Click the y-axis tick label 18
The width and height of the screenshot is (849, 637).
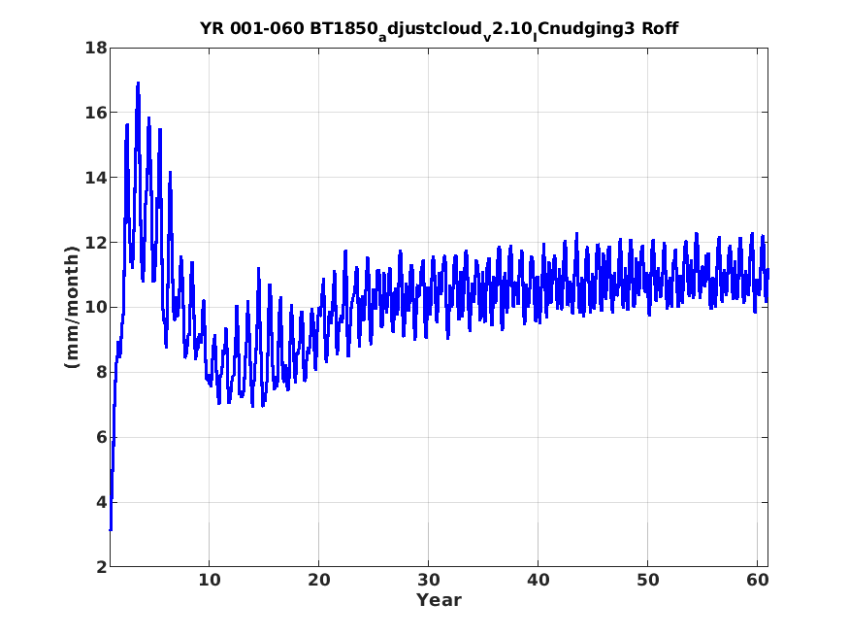(96, 48)
